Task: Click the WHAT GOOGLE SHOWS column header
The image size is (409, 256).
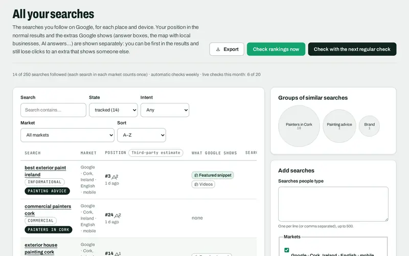Action: (214, 153)
